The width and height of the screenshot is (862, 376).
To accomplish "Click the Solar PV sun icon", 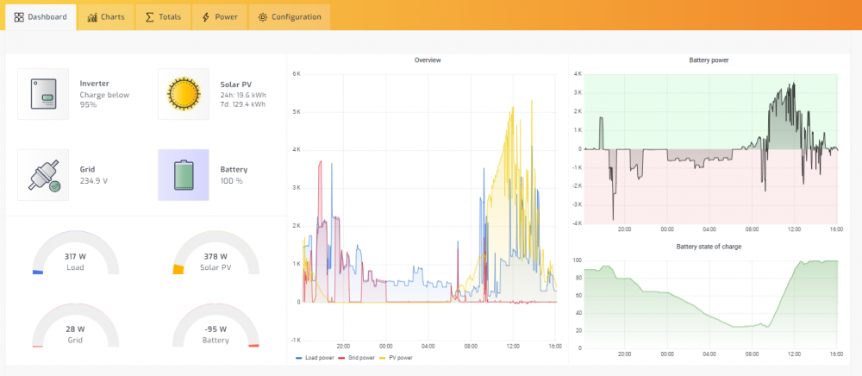I will (x=184, y=94).
